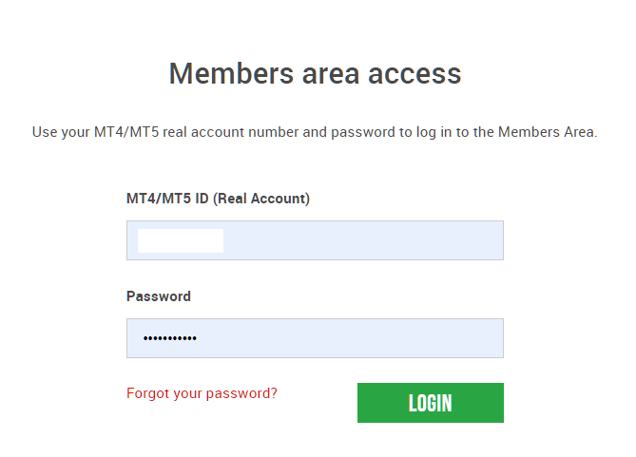Click "Members Area." at end of instructions
The image size is (636, 457).
tap(548, 132)
